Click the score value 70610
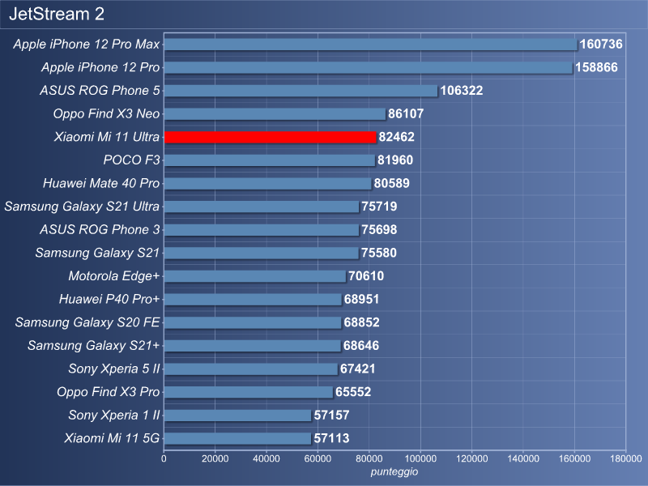Image resolution: width=648 pixels, height=486 pixels. tap(366, 275)
